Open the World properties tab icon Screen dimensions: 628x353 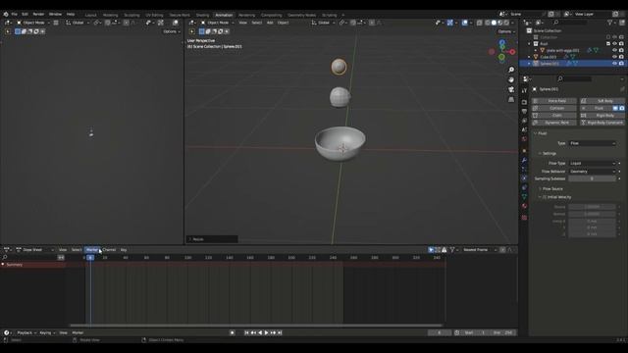(x=524, y=139)
